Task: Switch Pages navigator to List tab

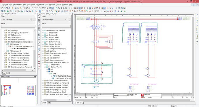Action: coord(8,73)
